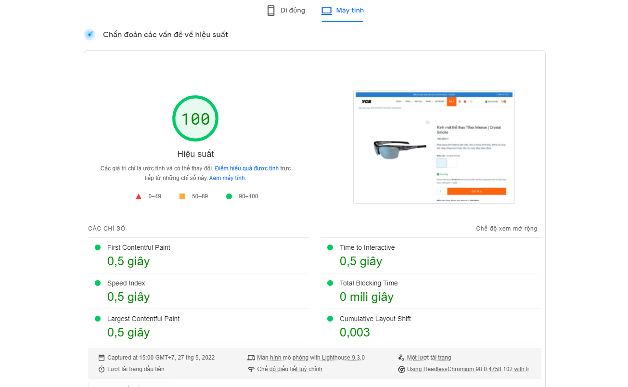Click the mobile phone icon
Image resolution: width=628 pixels, height=387 pixels.
pyautogui.click(x=271, y=11)
